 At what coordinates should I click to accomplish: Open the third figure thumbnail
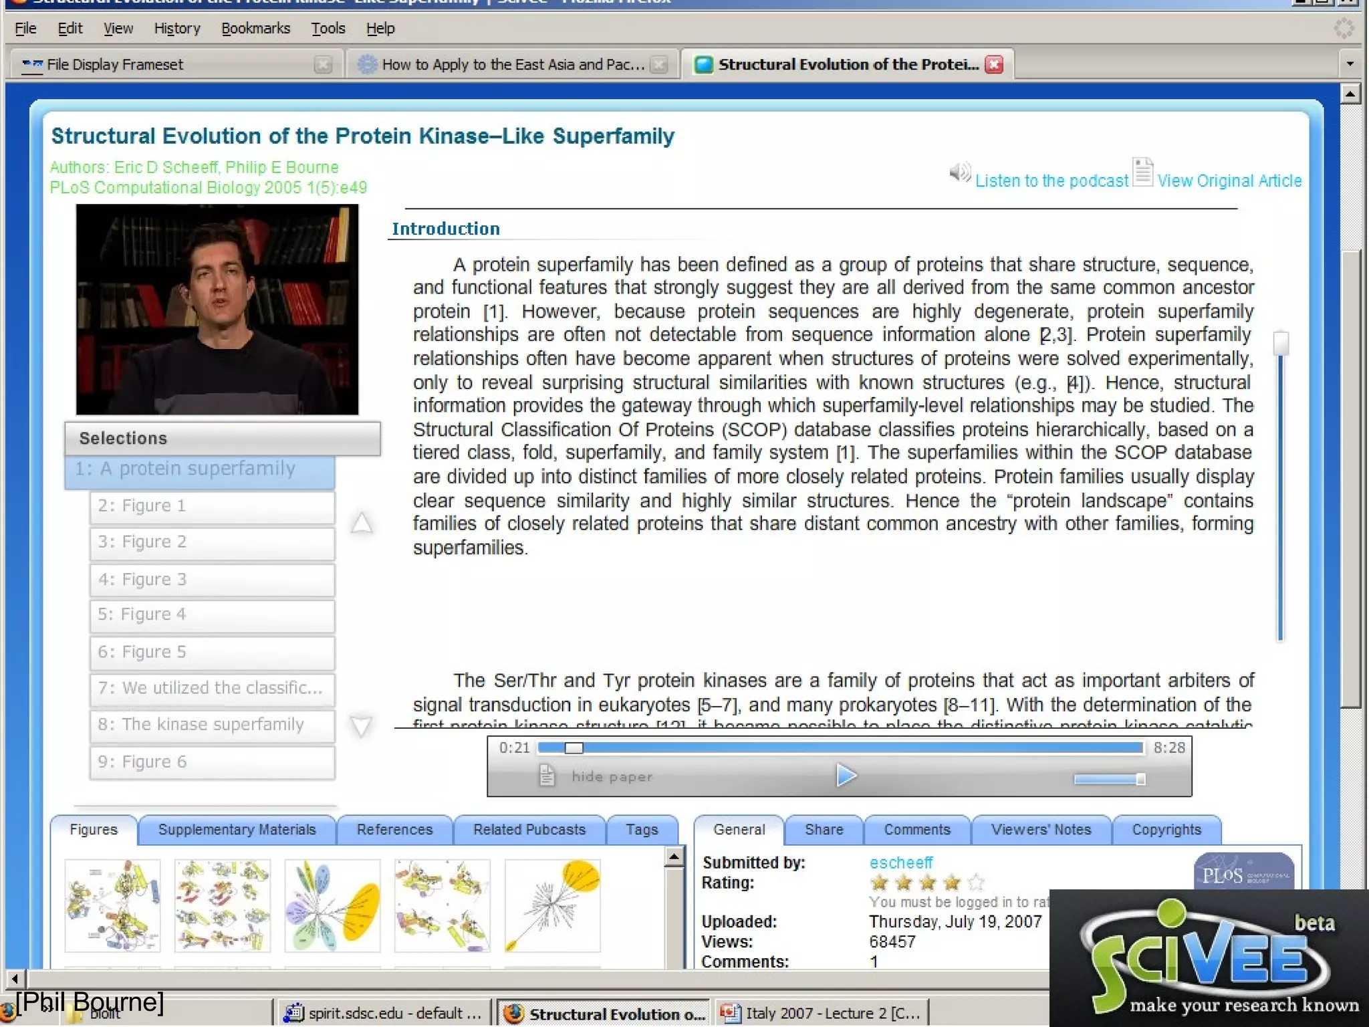(x=332, y=906)
